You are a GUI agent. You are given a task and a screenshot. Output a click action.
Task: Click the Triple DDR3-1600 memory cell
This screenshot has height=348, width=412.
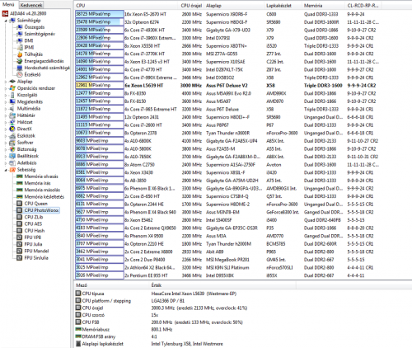pyautogui.click(x=323, y=86)
